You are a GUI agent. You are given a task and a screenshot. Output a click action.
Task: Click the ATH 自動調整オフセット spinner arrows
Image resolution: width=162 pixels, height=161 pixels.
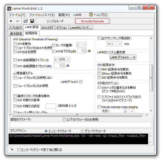(x=64, y=65)
